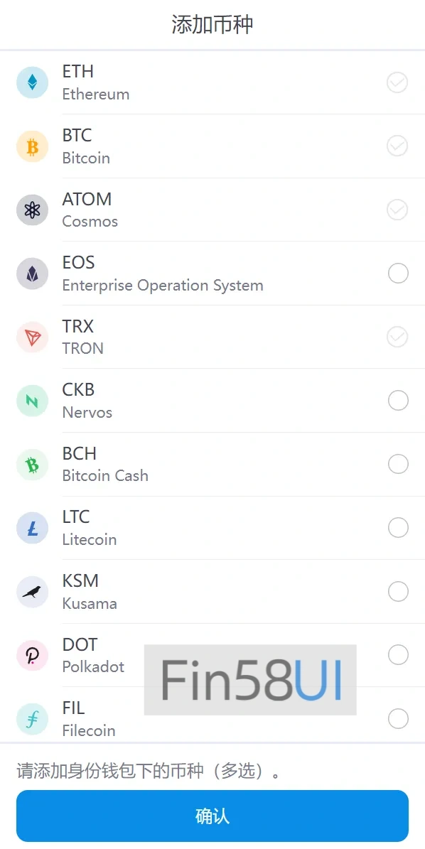The width and height of the screenshot is (425, 849).
Task: Select the KSM Kusama checkbox
Action: pos(398,592)
